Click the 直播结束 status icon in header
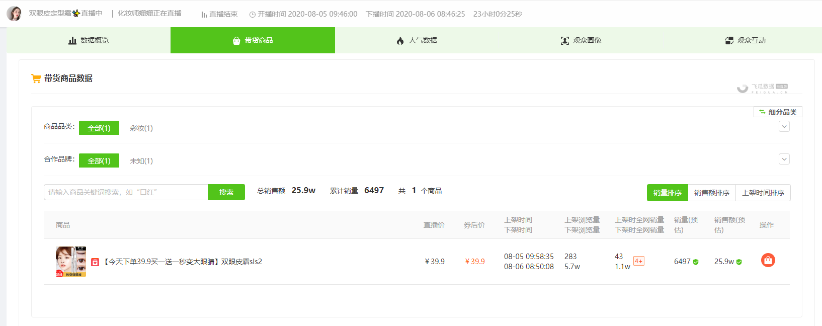822x326 pixels. [x=204, y=15]
